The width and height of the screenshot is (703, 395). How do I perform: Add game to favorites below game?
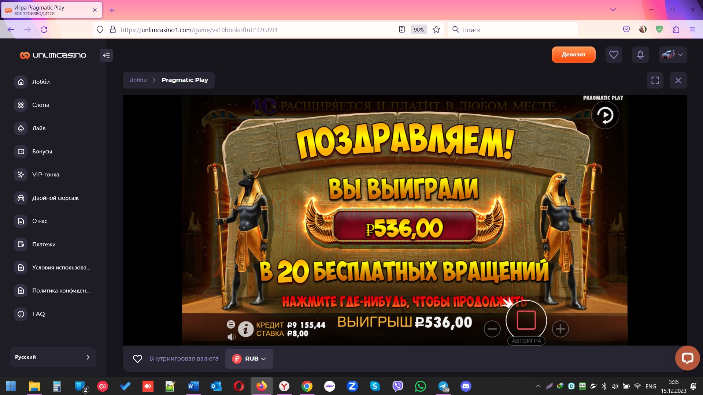(137, 359)
